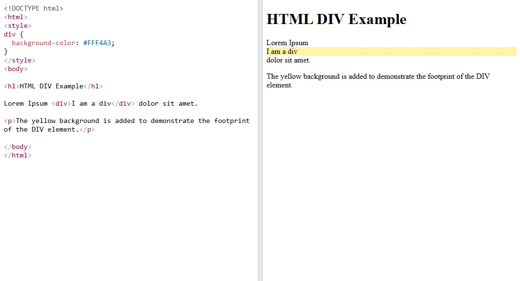Click the 'div {' CSS selector line
The width and height of the screenshot is (520, 281).
click(13, 34)
